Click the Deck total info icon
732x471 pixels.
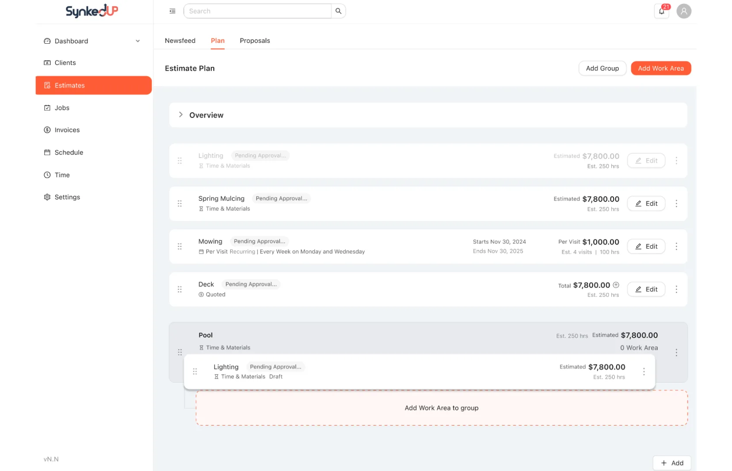point(616,285)
